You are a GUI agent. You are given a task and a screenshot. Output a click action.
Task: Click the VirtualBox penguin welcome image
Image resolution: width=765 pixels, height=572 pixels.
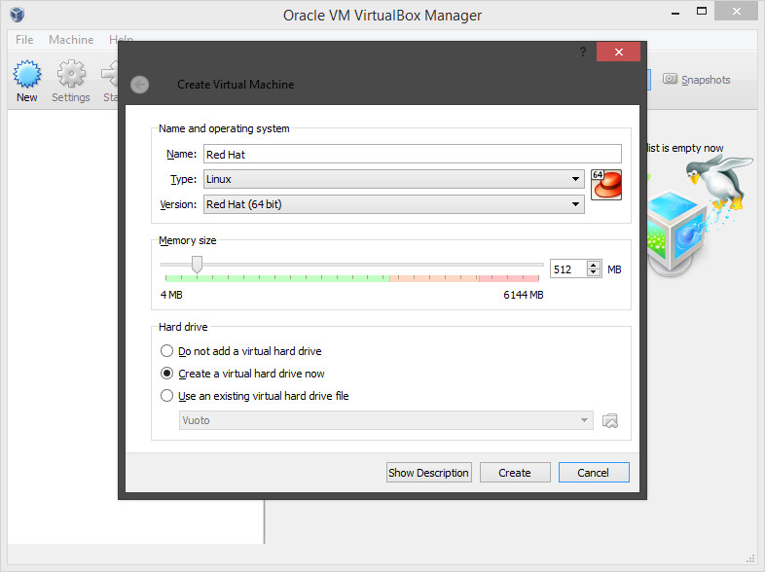tap(699, 215)
